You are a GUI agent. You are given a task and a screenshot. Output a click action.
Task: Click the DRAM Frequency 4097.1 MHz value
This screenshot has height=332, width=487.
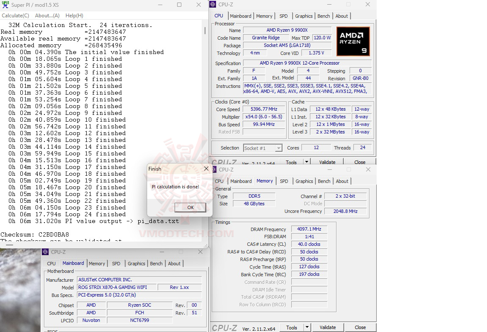point(309,229)
